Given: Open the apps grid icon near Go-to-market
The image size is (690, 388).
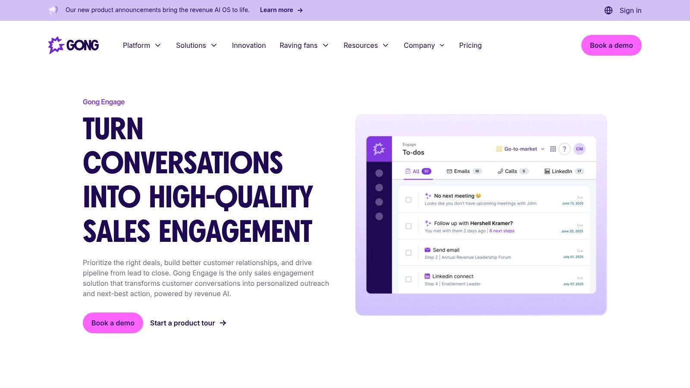Looking at the screenshot, I should point(553,149).
